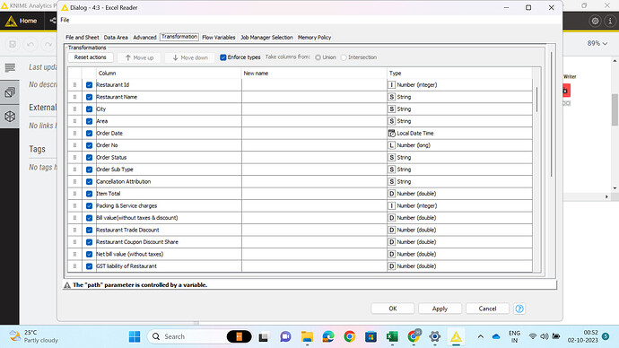Click the String type icon for Restaurant Name
Viewport: 619px width, 348px height.
[x=392, y=97]
